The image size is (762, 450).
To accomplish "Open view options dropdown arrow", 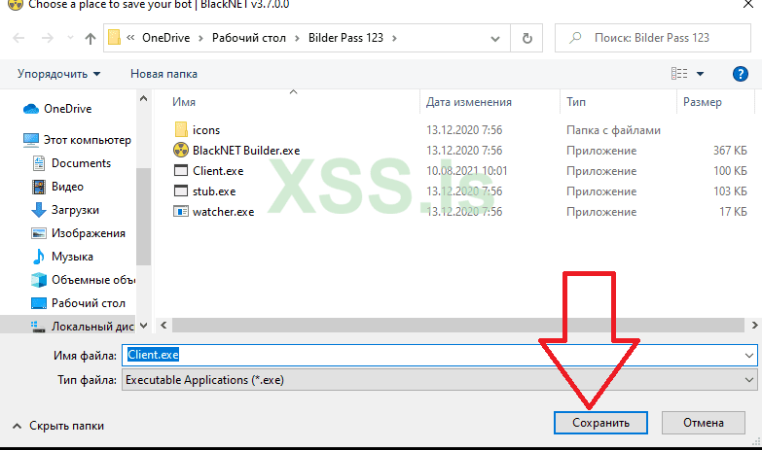I will tap(700, 74).
